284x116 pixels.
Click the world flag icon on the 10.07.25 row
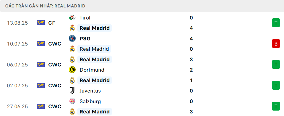[x=41, y=44]
